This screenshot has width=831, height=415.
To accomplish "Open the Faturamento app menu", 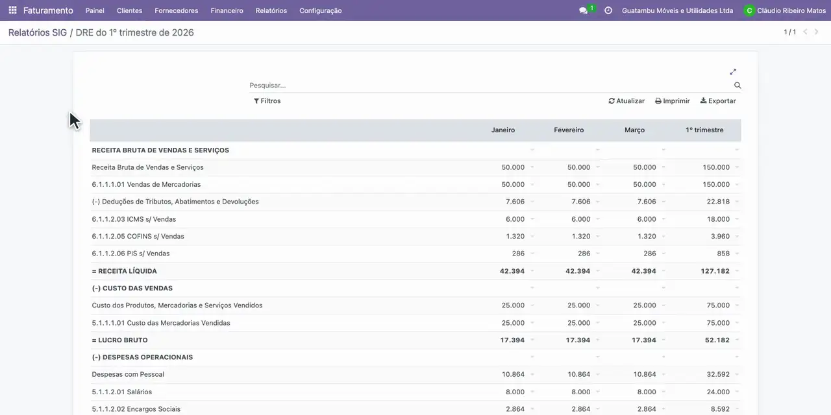I will [x=48, y=10].
